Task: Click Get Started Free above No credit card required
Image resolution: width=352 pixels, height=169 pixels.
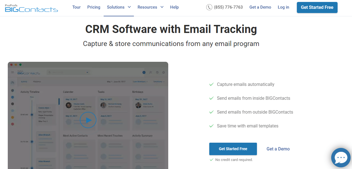Action: click(233, 149)
